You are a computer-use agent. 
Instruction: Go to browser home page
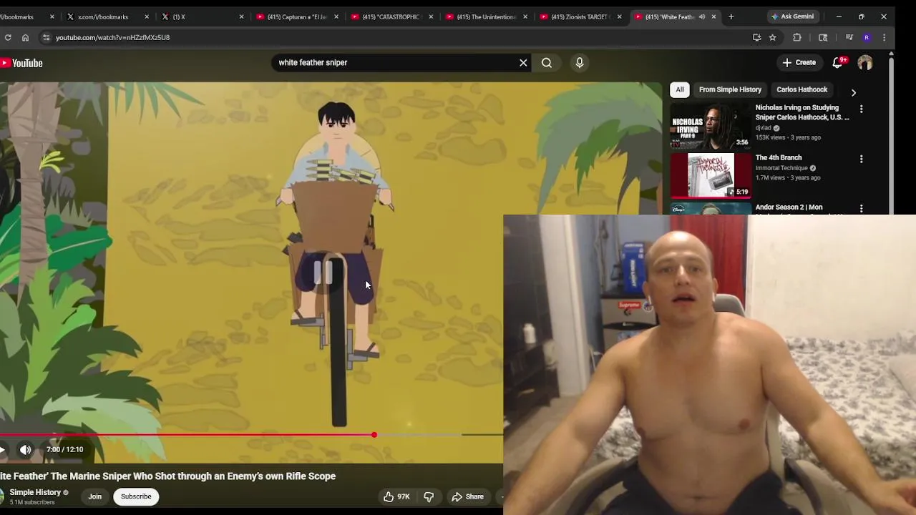tap(25, 37)
